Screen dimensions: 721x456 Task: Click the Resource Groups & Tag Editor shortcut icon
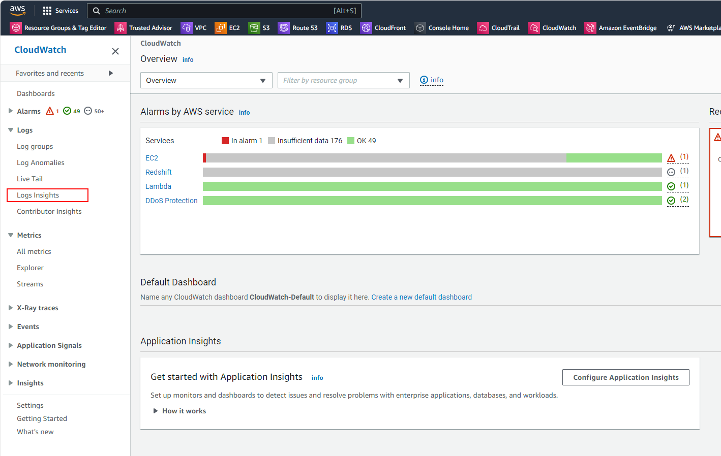pyautogui.click(x=16, y=28)
